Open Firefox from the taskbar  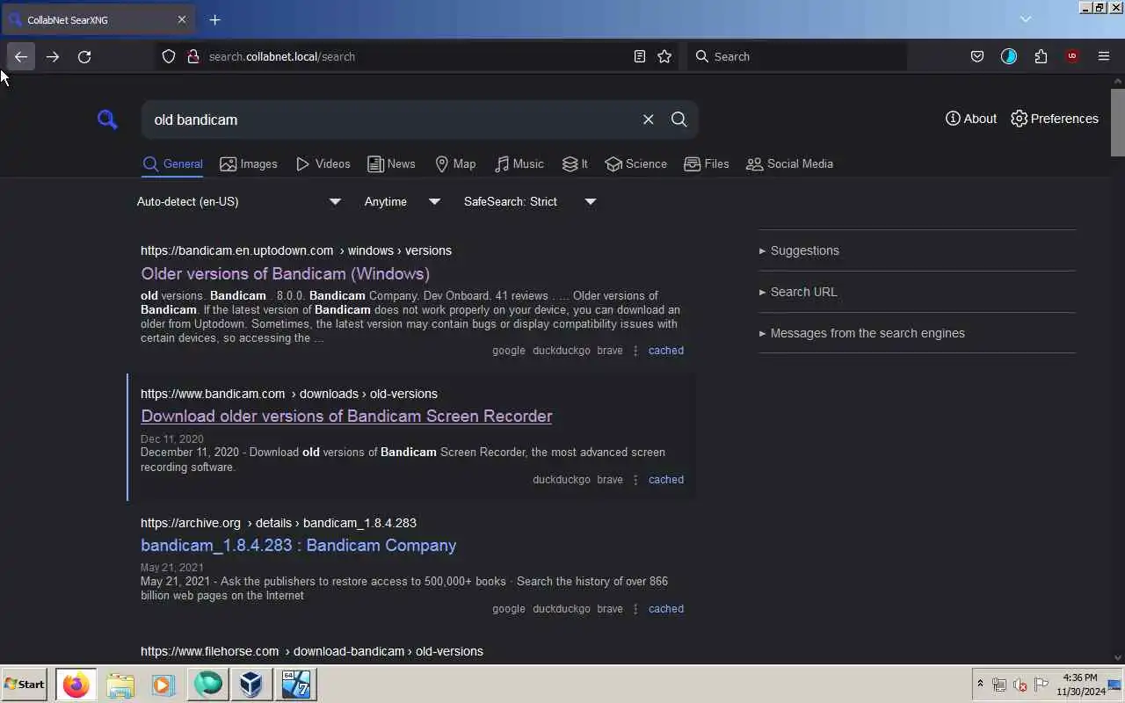coord(76,684)
